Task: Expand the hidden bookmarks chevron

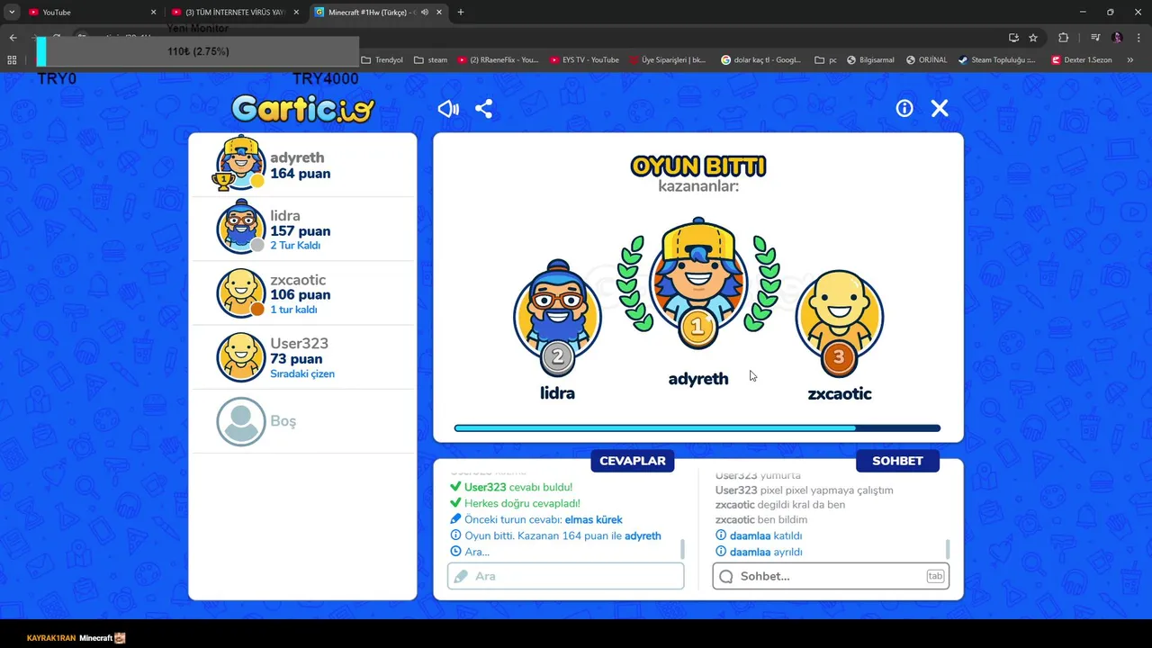Action: point(1130,60)
